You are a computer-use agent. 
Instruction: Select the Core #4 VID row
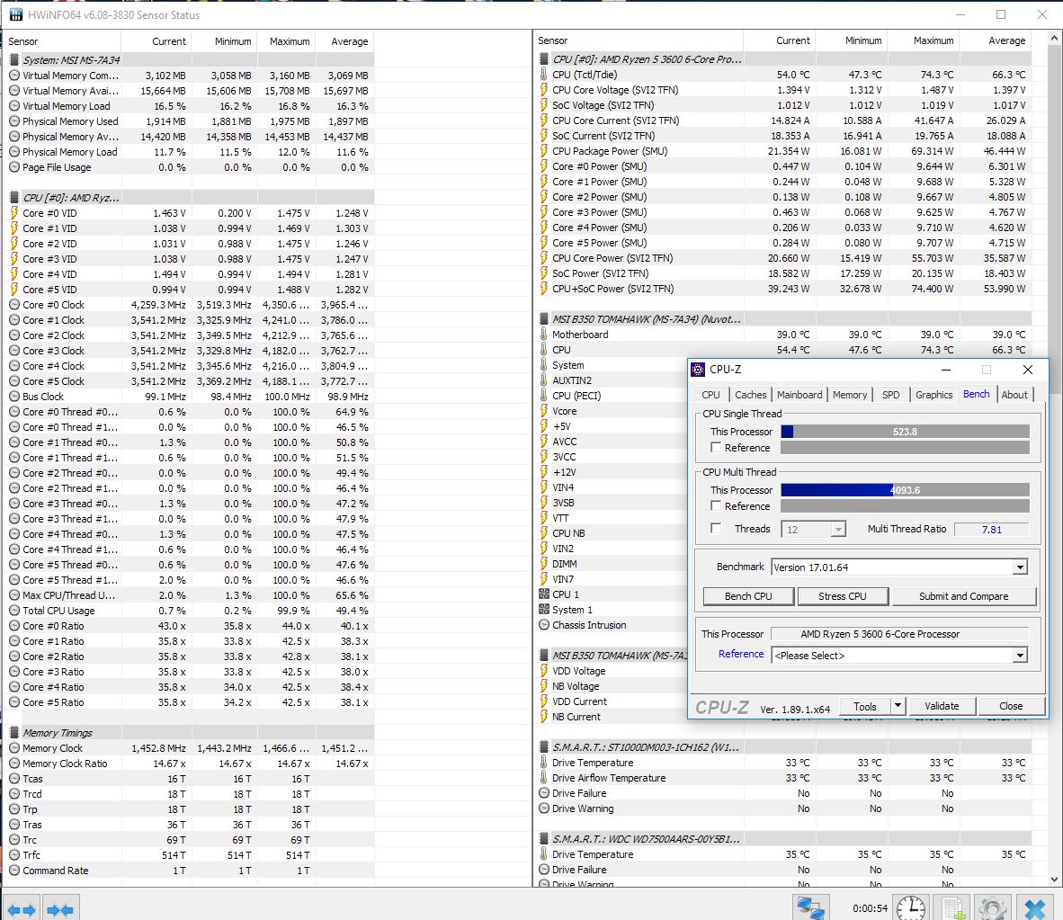[189, 274]
